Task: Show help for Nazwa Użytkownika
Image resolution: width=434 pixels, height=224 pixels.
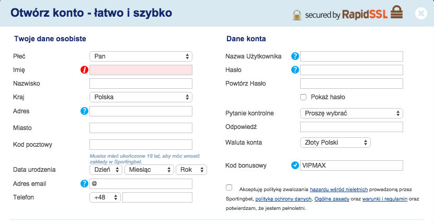Action: click(295, 56)
